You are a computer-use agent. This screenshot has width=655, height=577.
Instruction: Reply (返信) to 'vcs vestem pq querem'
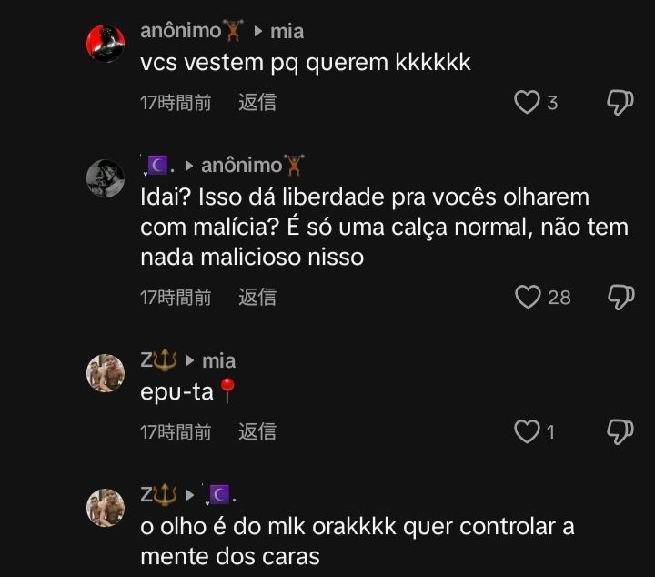coord(257,102)
